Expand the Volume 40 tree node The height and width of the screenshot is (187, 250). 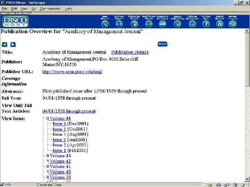(x=47, y=172)
